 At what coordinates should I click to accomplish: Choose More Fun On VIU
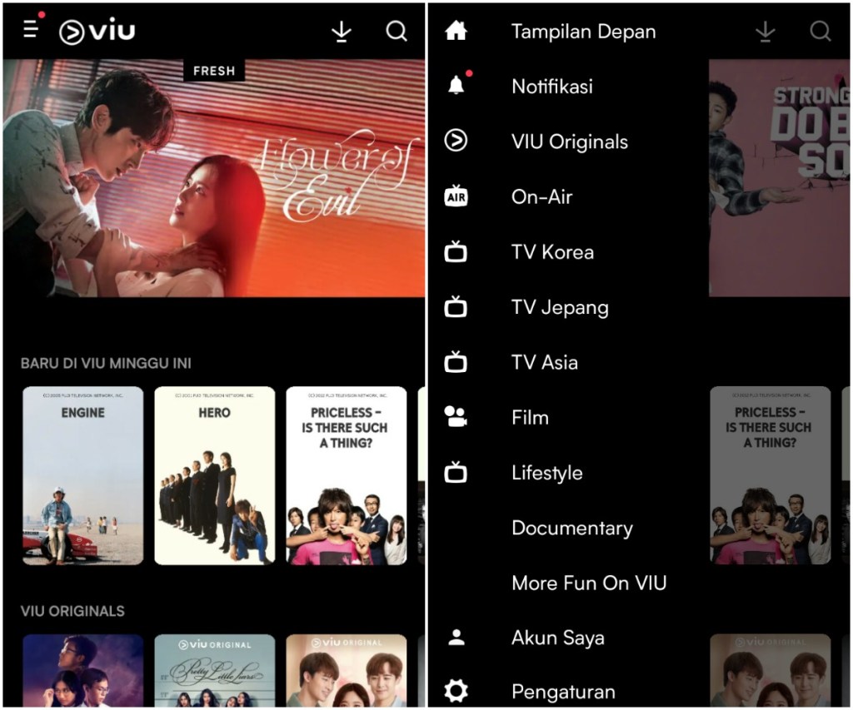coord(588,583)
